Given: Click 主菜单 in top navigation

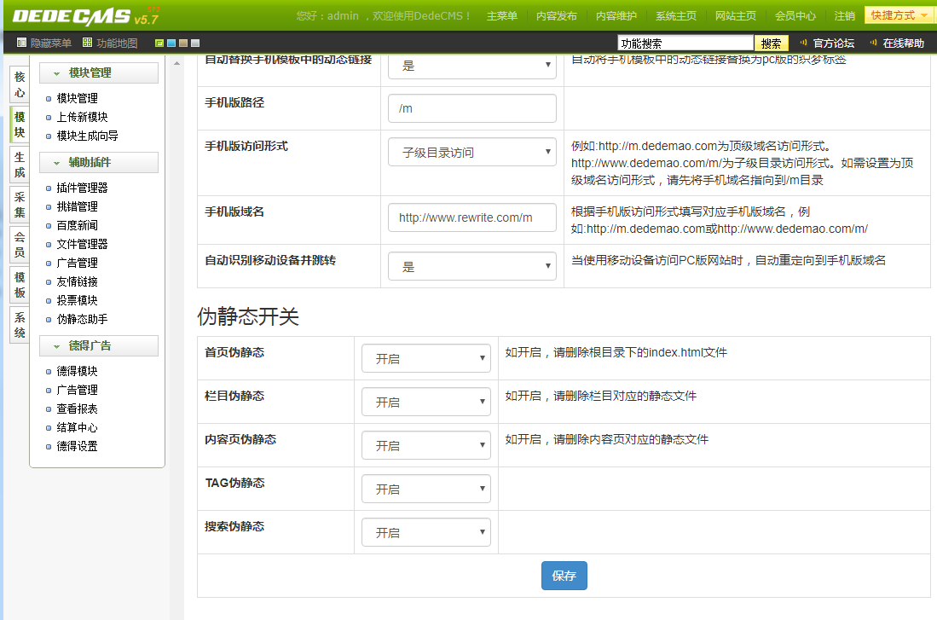Looking at the screenshot, I should [x=502, y=16].
